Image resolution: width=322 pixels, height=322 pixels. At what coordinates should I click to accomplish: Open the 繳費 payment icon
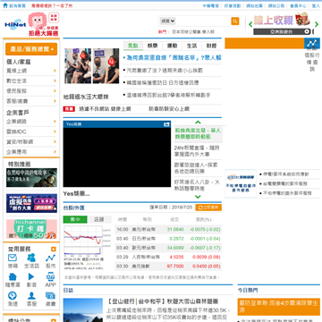50,296
